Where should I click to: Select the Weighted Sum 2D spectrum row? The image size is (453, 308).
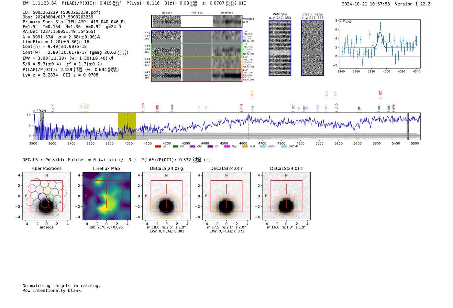tap(197, 21)
